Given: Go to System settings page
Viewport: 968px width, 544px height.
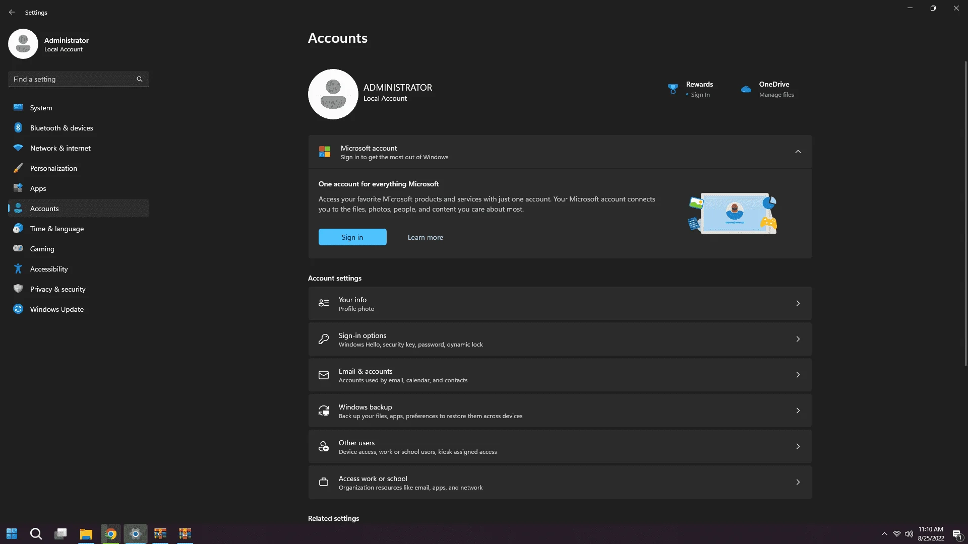Looking at the screenshot, I should coord(79,108).
